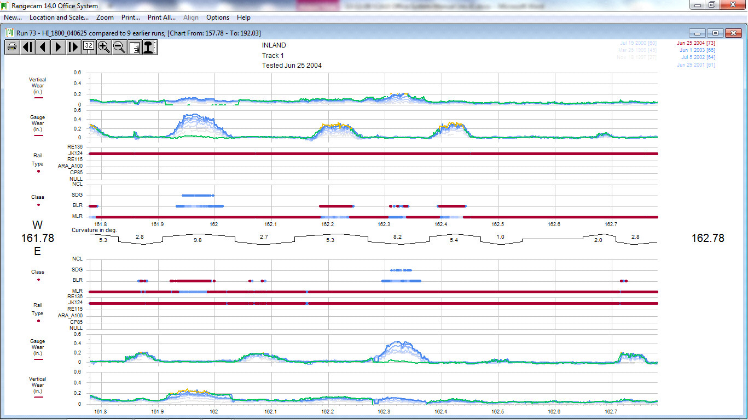Jump to the last chart page
This screenshot has width=748, height=420.
[73, 47]
